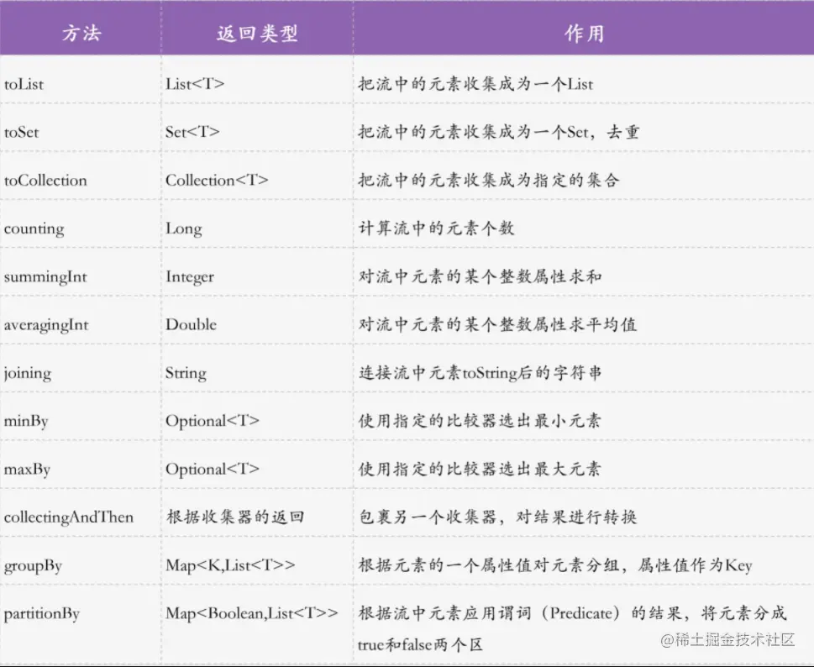The height and width of the screenshot is (667, 814).
Task: Click description 计算流中的元素个数
Action: 436,228
